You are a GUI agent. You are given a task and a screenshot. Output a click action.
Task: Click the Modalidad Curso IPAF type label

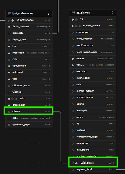[38, 53]
